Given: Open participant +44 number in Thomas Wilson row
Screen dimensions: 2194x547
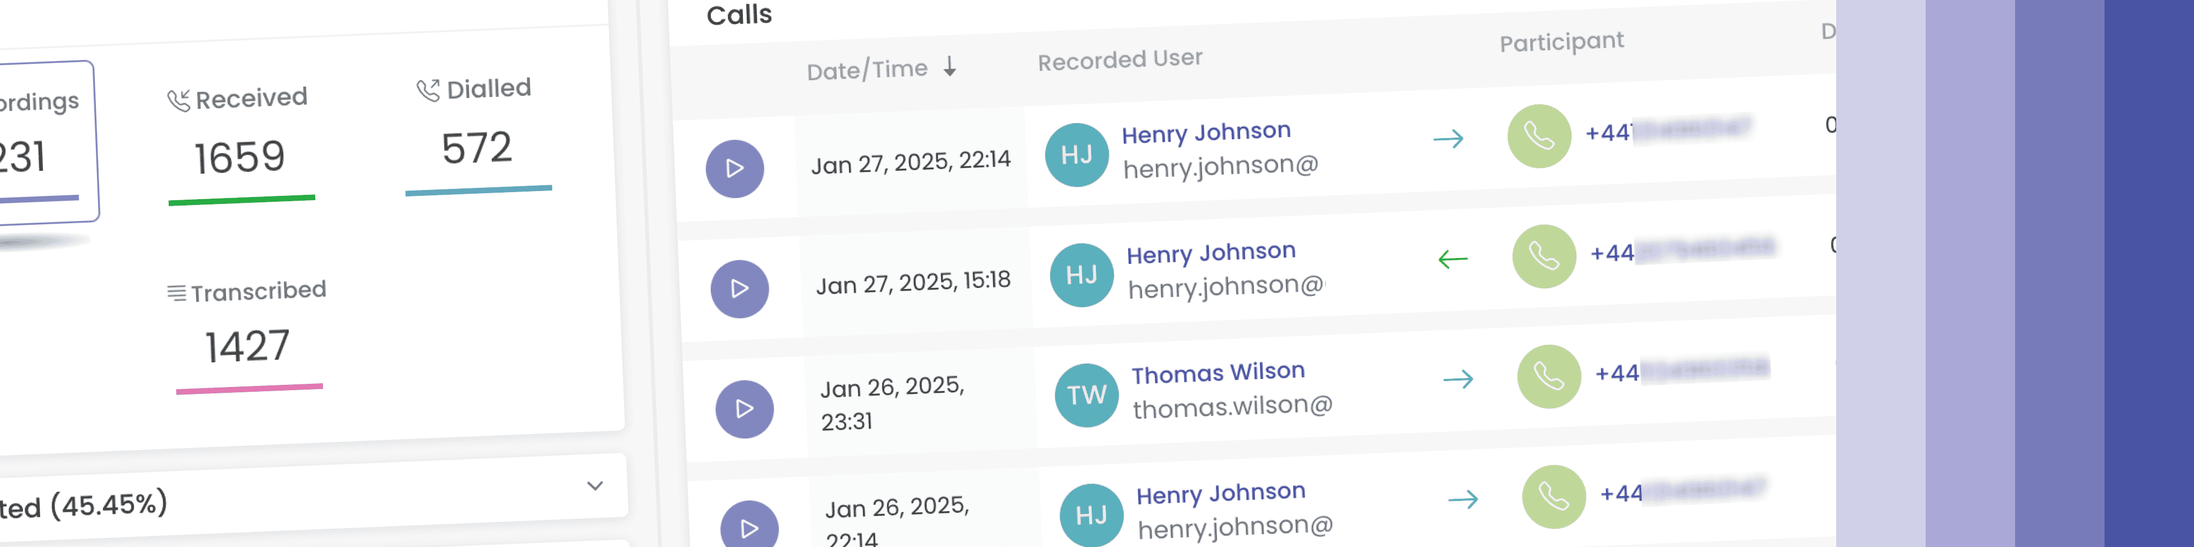Looking at the screenshot, I should coord(1682,371).
